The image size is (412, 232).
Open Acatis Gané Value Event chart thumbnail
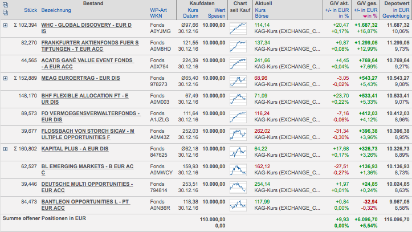[x=238, y=64]
